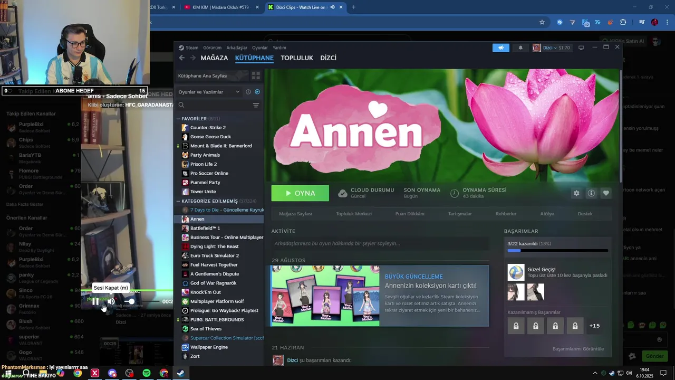
Task: Switch to the KİM KİM Madara Olduk tab
Action: (221, 7)
